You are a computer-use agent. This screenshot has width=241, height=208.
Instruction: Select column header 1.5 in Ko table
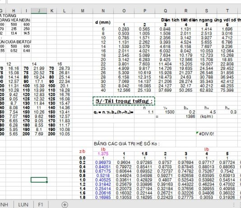click(144, 154)
